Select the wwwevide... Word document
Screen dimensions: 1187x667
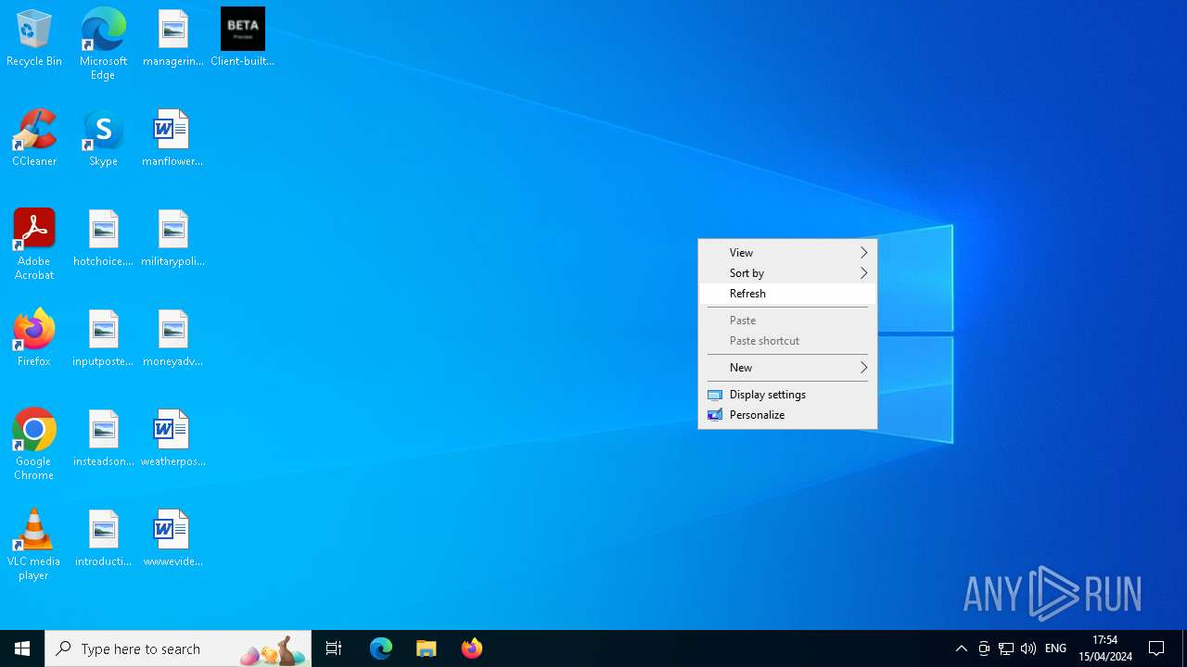pos(172,539)
